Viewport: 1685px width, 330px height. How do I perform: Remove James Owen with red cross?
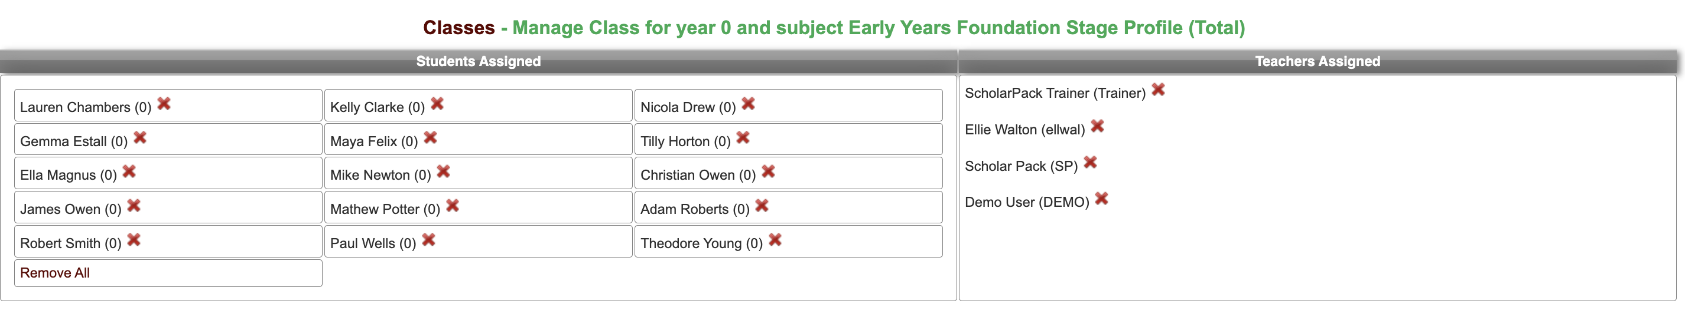click(x=134, y=206)
